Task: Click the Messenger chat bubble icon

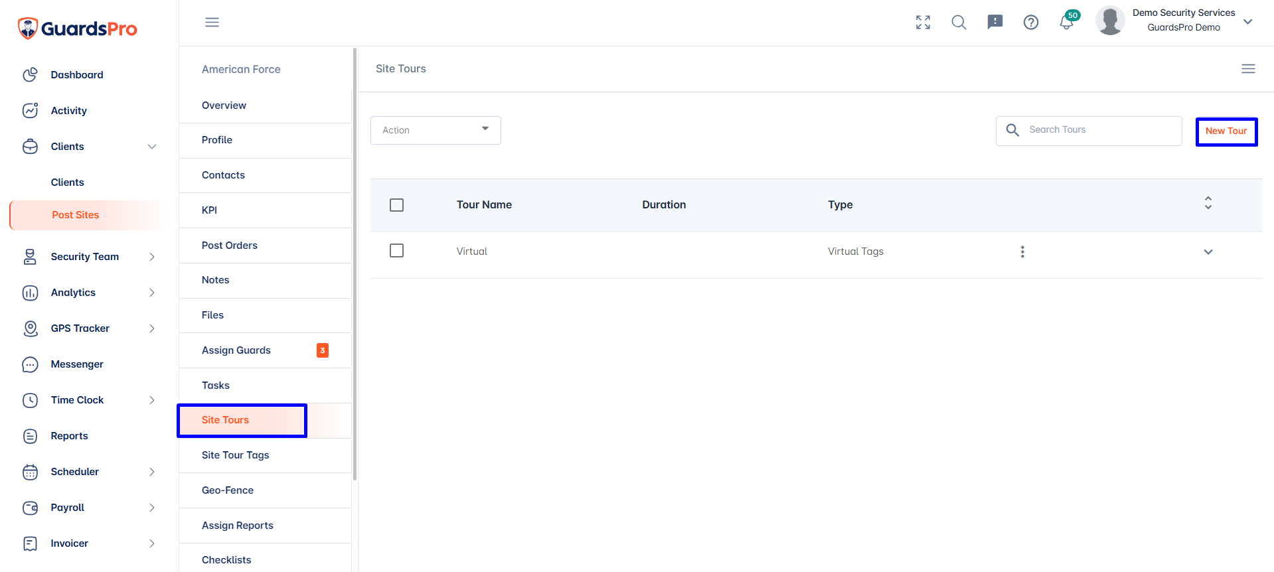Action: 31,364
